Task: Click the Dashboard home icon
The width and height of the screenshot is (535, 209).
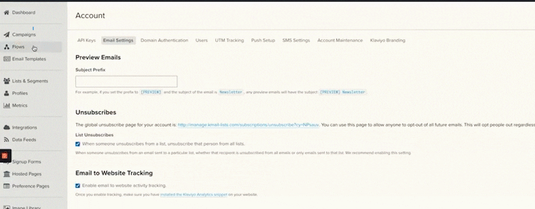Action: coord(6,13)
